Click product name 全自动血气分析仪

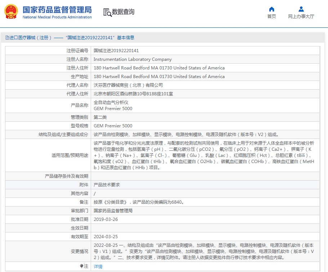(x=111, y=103)
